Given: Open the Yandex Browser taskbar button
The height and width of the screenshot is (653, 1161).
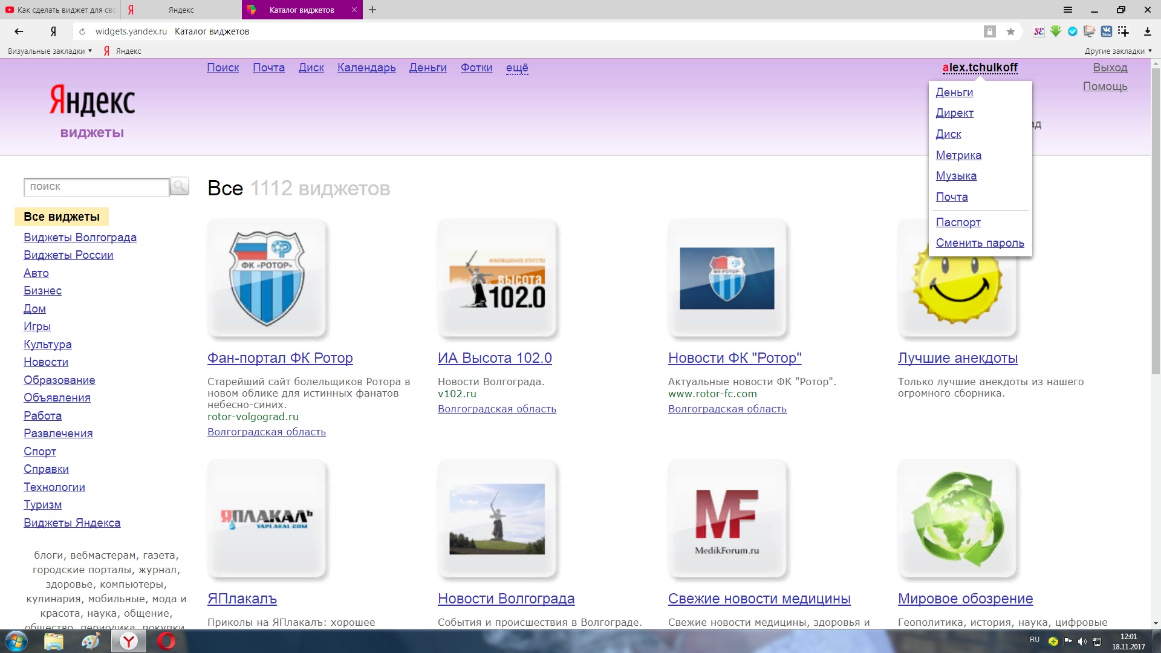Looking at the screenshot, I should tap(128, 641).
